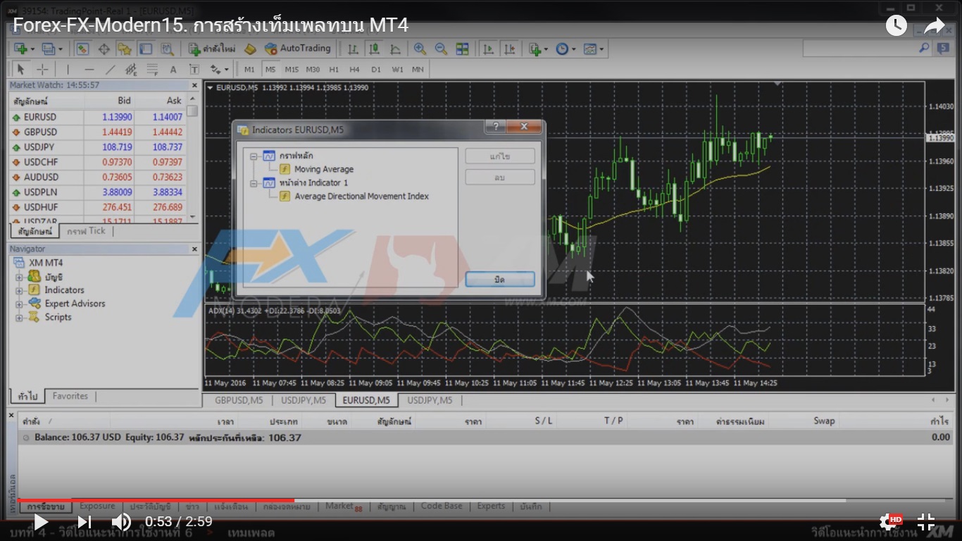Screen dimensions: 962x541
Task: Select the Trendline drawing tool
Action: (110, 69)
